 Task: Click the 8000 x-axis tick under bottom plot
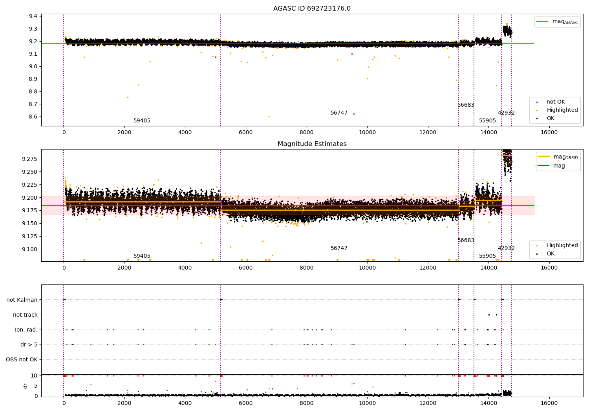tap(306, 403)
